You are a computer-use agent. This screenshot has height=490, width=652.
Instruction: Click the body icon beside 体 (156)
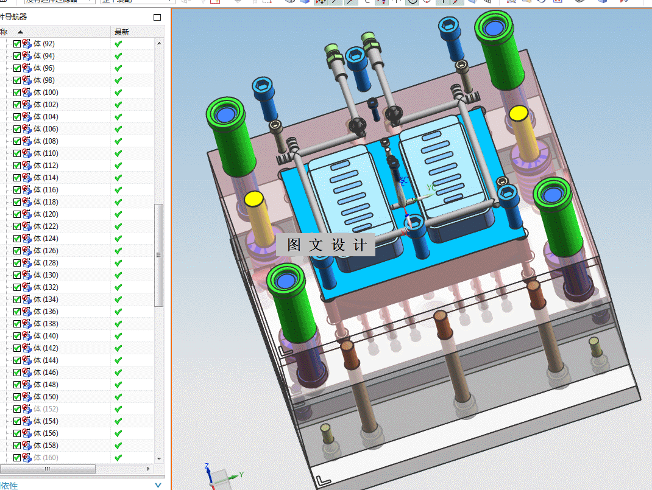coord(27,433)
